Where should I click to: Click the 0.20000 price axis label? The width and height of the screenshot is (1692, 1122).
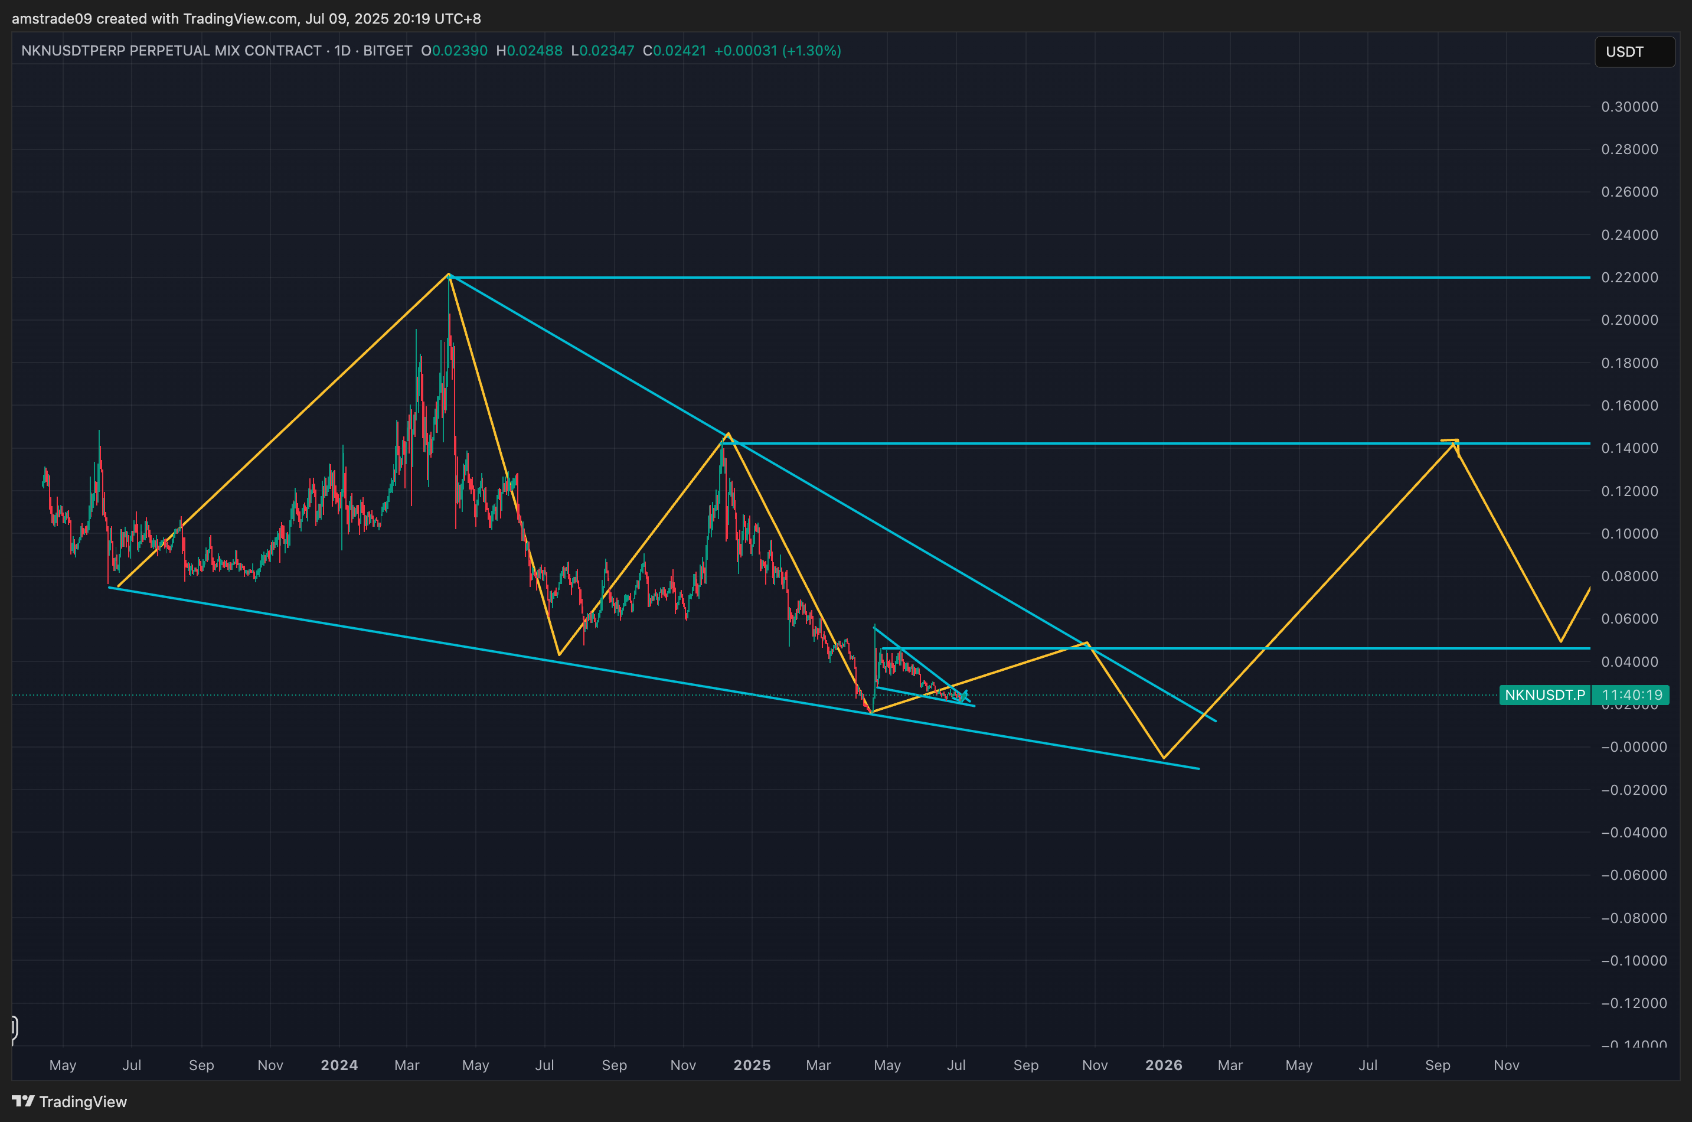1629,320
